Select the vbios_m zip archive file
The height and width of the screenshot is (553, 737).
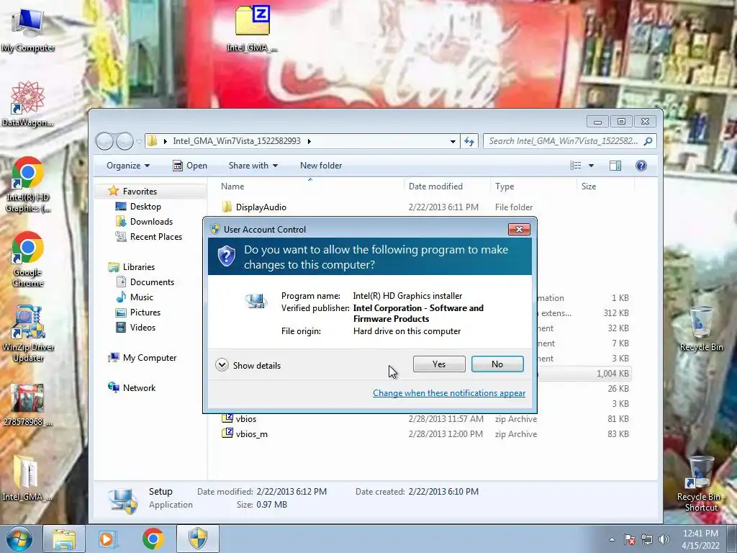(x=251, y=434)
